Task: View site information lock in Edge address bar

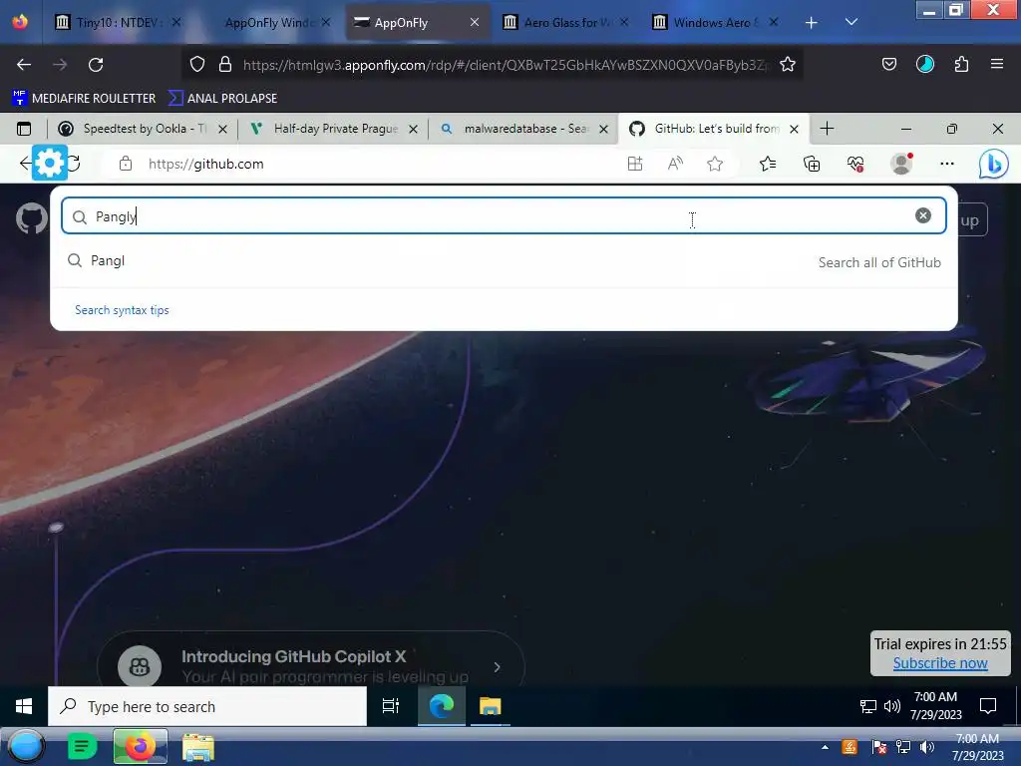Action: (x=126, y=165)
